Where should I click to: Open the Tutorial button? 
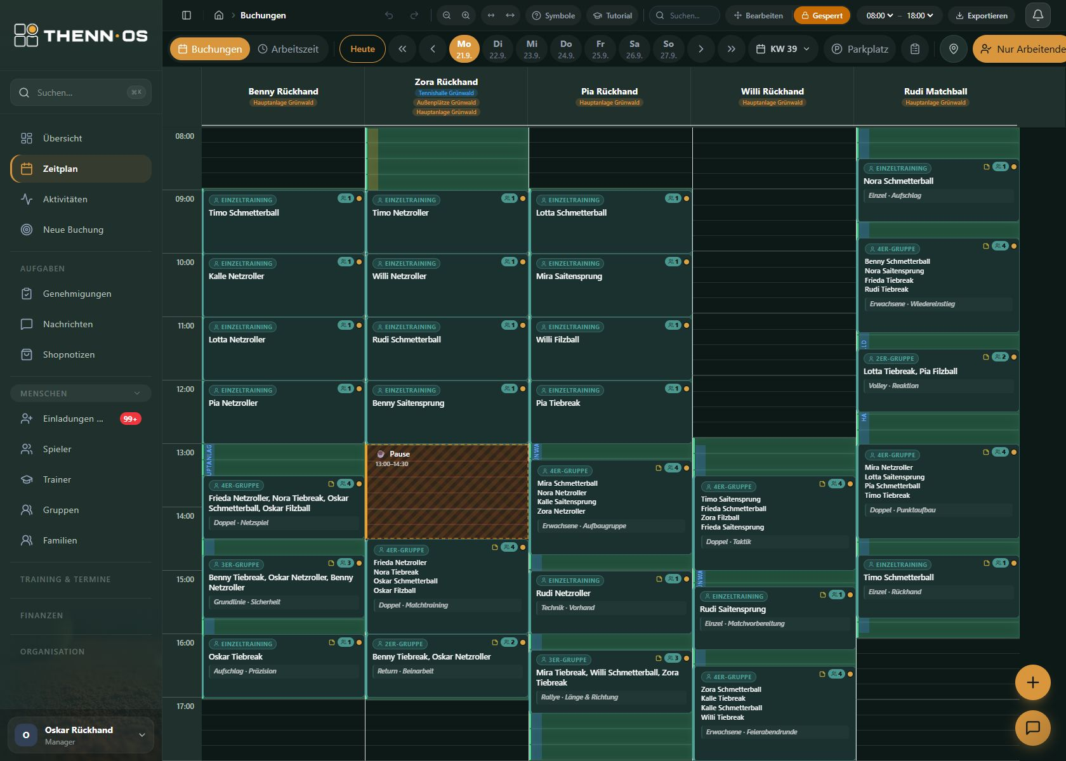coord(612,15)
